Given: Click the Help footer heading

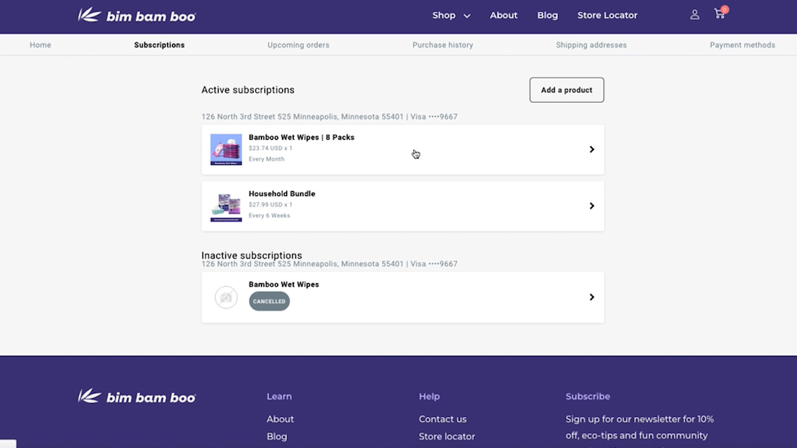Looking at the screenshot, I should coord(429,396).
